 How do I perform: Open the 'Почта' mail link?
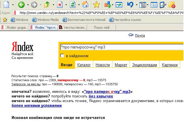tap(139, 35)
